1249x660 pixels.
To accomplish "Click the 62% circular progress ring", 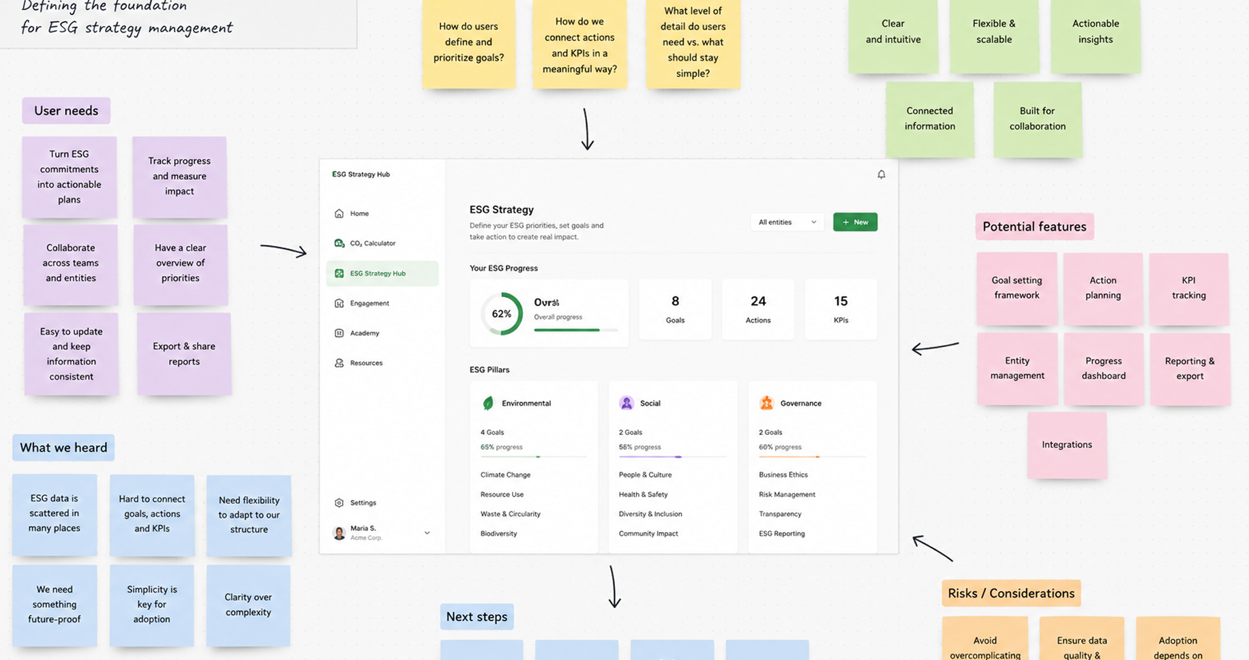I will click(502, 314).
